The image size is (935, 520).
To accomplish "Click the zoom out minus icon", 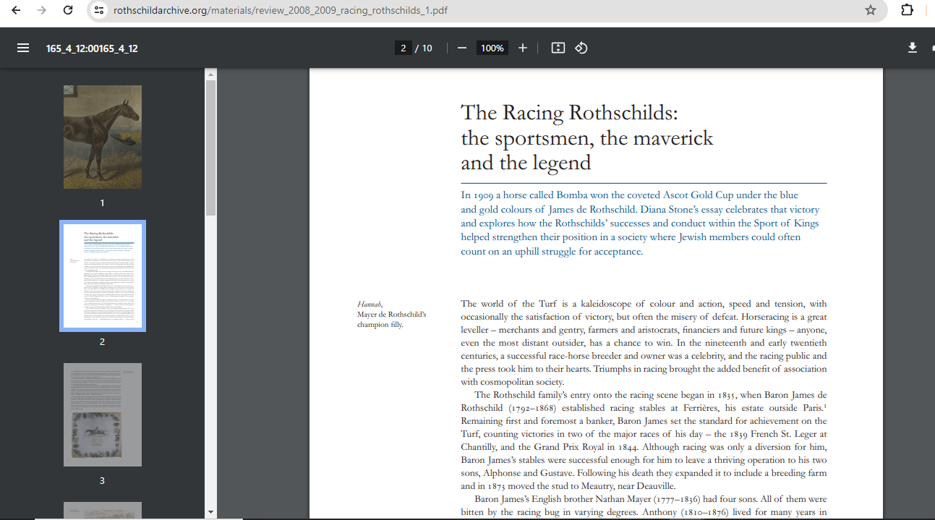I will pos(462,48).
